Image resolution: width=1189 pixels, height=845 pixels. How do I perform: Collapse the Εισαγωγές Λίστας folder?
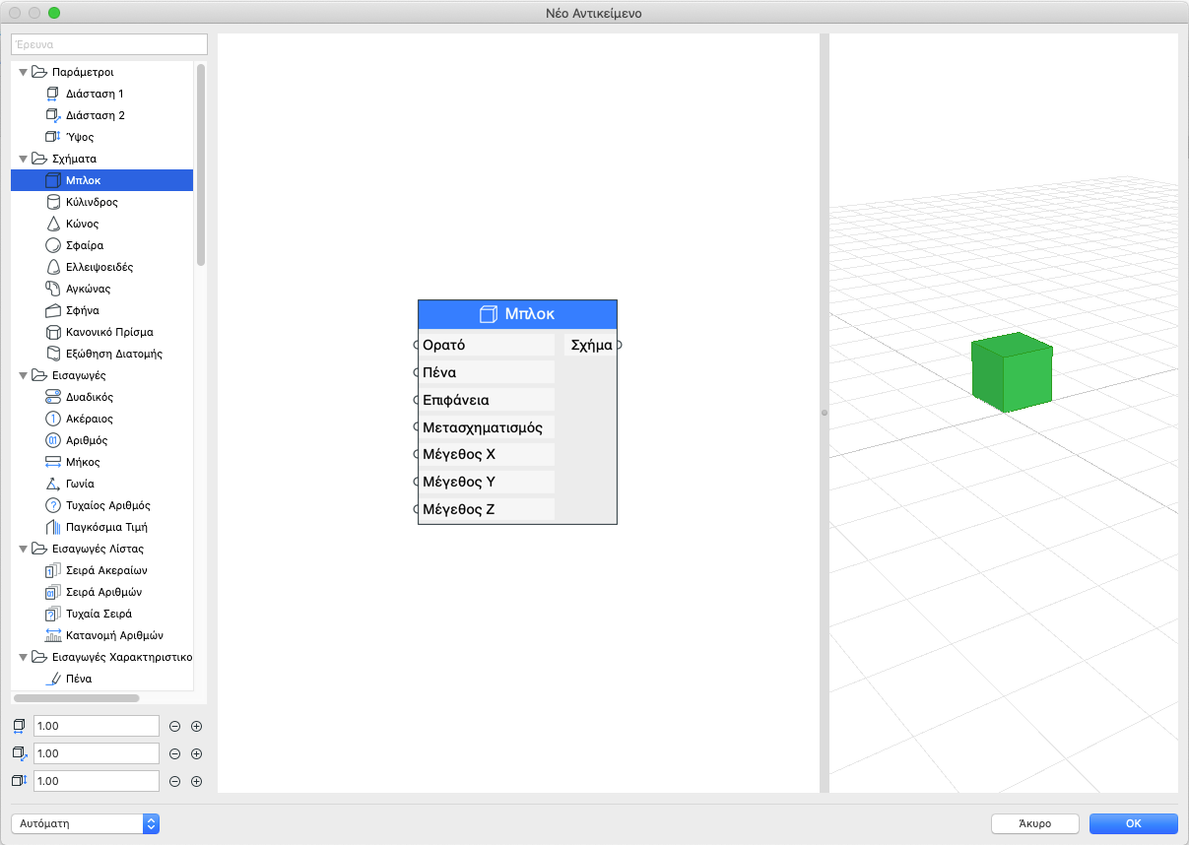point(23,549)
